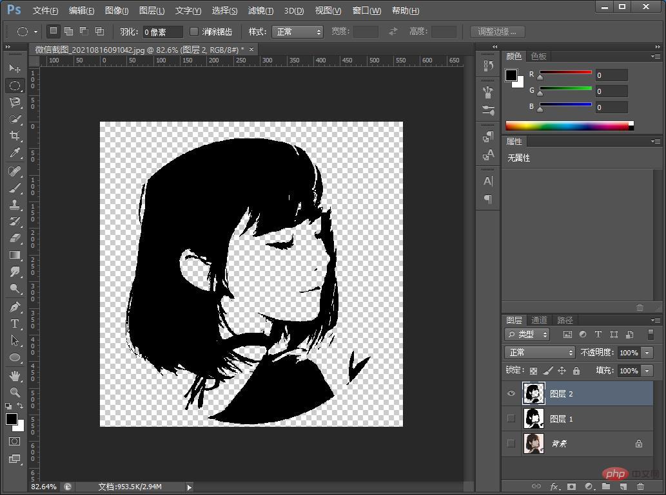Click the 羽化 feather input field
Image resolution: width=666 pixels, height=495 pixels.
click(x=162, y=32)
